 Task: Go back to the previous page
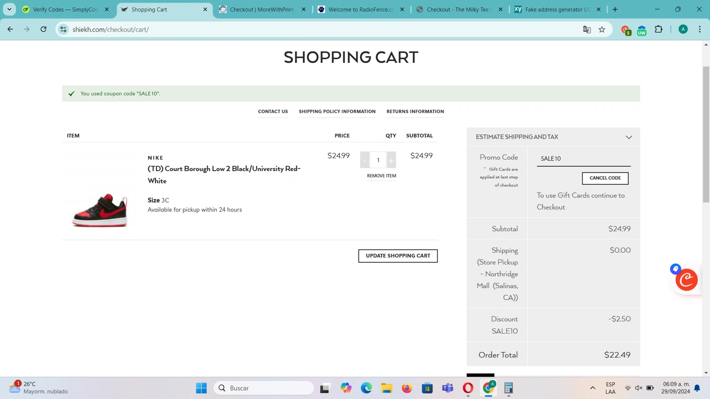pos(10,29)
